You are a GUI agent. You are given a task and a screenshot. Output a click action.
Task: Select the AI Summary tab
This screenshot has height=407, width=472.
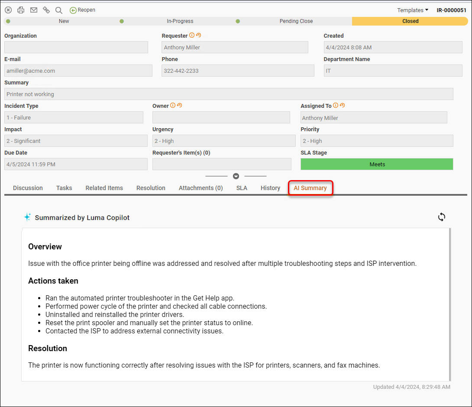tap(310, 188)
